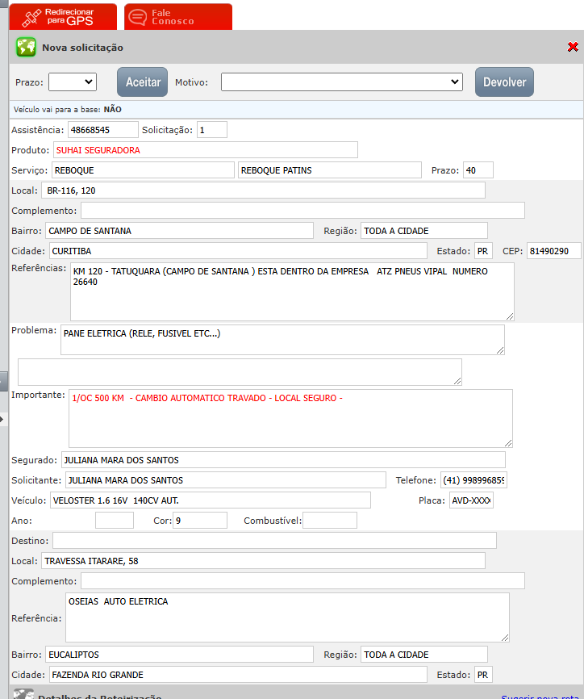Click the Detalhes da Roteirização icon at the bottom
This screenshot has width=584, height=699.
coord(23,695)
